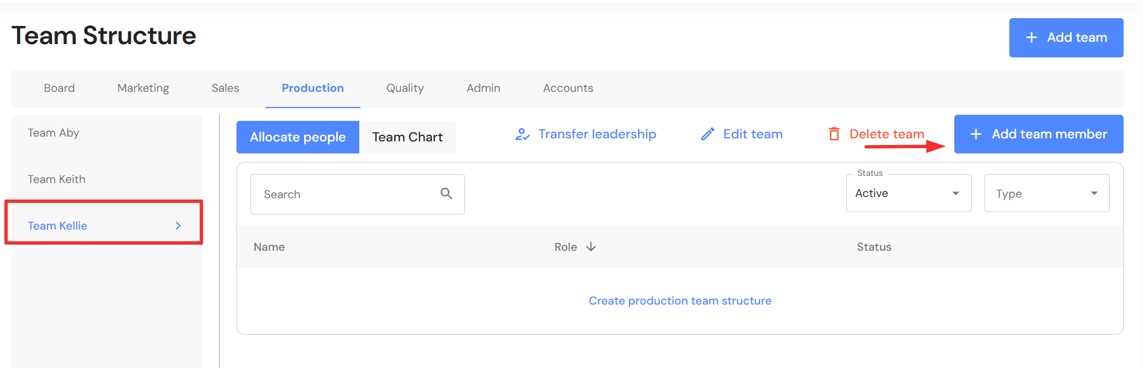Click into the Search input field

pyautogui.click(x=345, y=195)
